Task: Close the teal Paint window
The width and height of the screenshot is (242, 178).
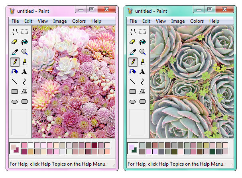Action: (224, 10)
